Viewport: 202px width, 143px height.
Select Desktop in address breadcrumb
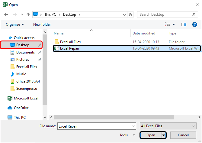[69, 15]
